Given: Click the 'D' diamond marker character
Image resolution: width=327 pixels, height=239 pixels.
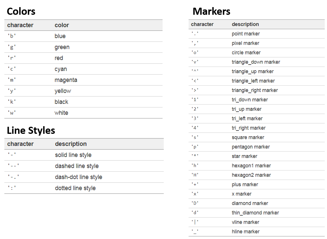Looking at the screenshot, I should point(195,203).
